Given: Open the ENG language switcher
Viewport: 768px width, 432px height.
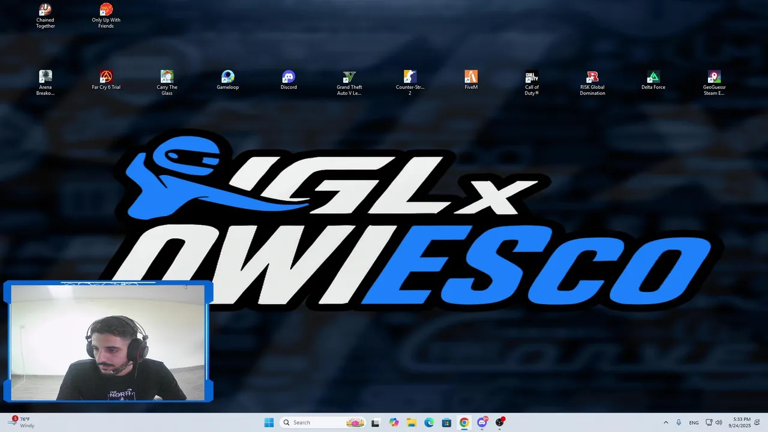Looking at the screenshot, I should (x=694, y=422).
